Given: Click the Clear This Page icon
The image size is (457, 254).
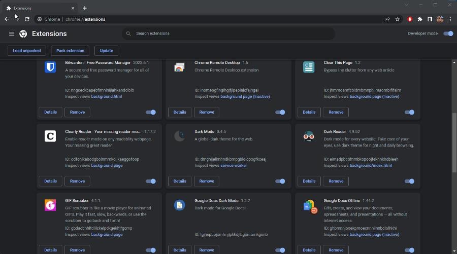Looking at the screenshot, I should [309, 67].
